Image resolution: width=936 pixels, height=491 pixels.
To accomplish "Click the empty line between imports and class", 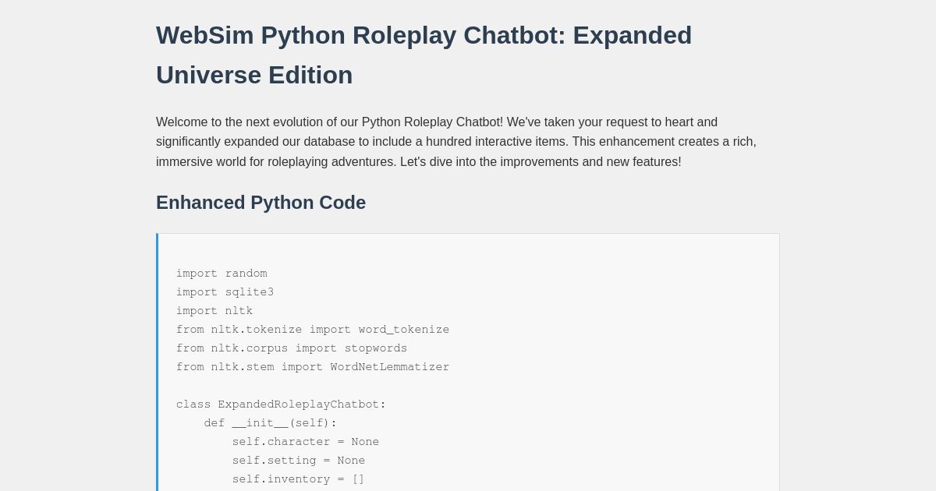I will 312,386.
